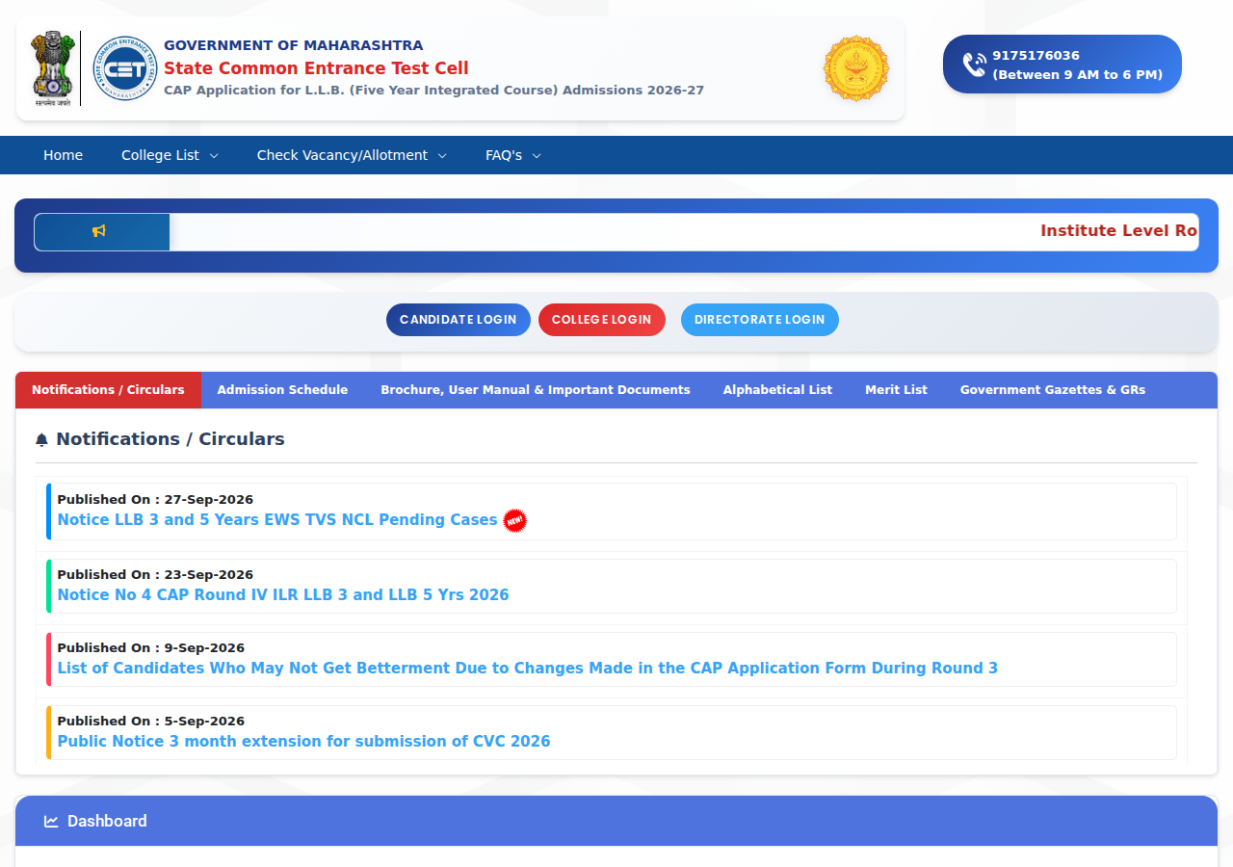Switch to the Admission Schedule tab

(282, 390)
